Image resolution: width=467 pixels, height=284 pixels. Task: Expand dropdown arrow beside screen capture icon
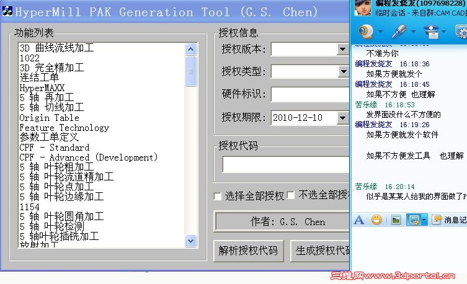point(424,220)
